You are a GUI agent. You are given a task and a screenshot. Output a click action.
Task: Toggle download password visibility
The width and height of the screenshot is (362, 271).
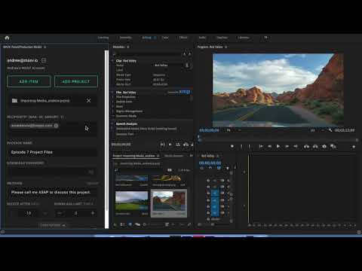click(91, 172)
